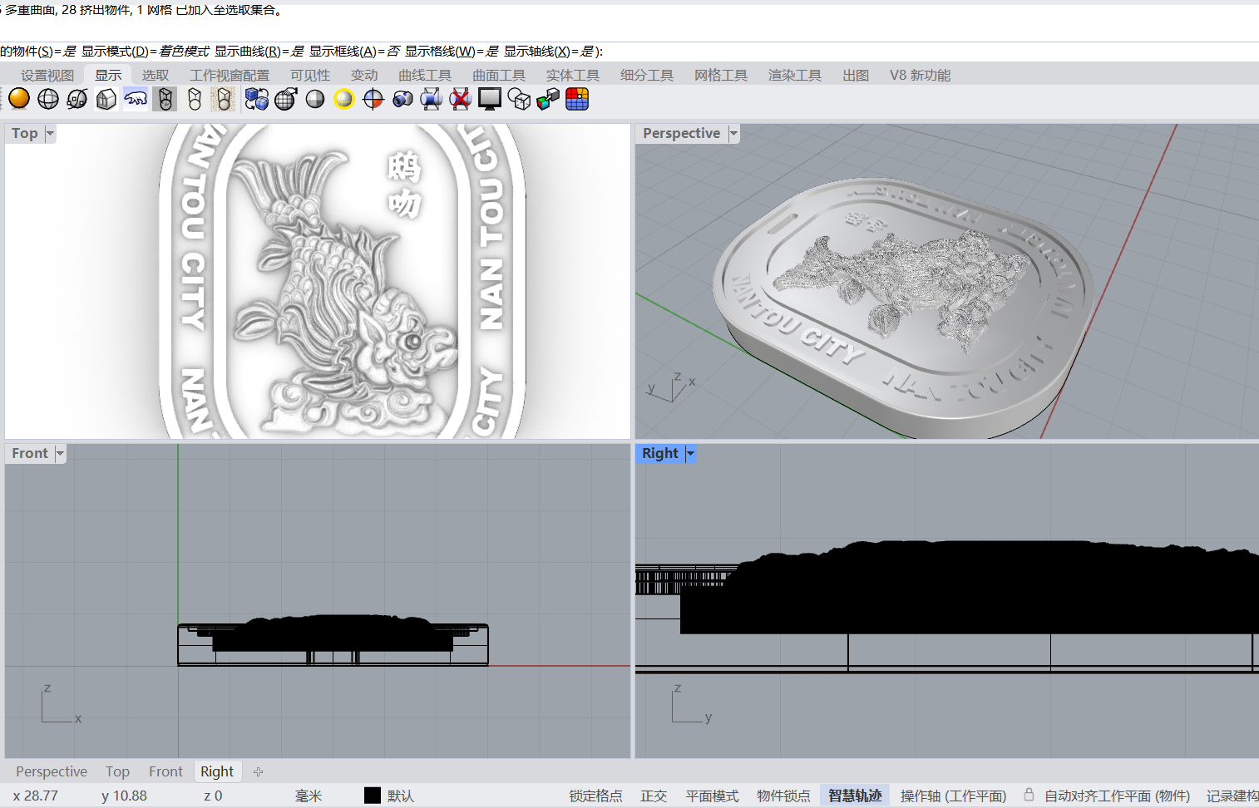This screenshot has width=1259, height=808.
Task: Click the Top viewport title label
Action: click(25, 133)
